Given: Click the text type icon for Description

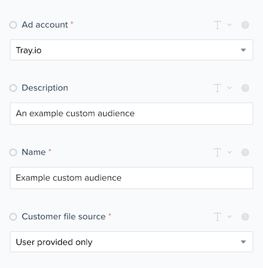Looking at the screenshot, I should 217,88.
